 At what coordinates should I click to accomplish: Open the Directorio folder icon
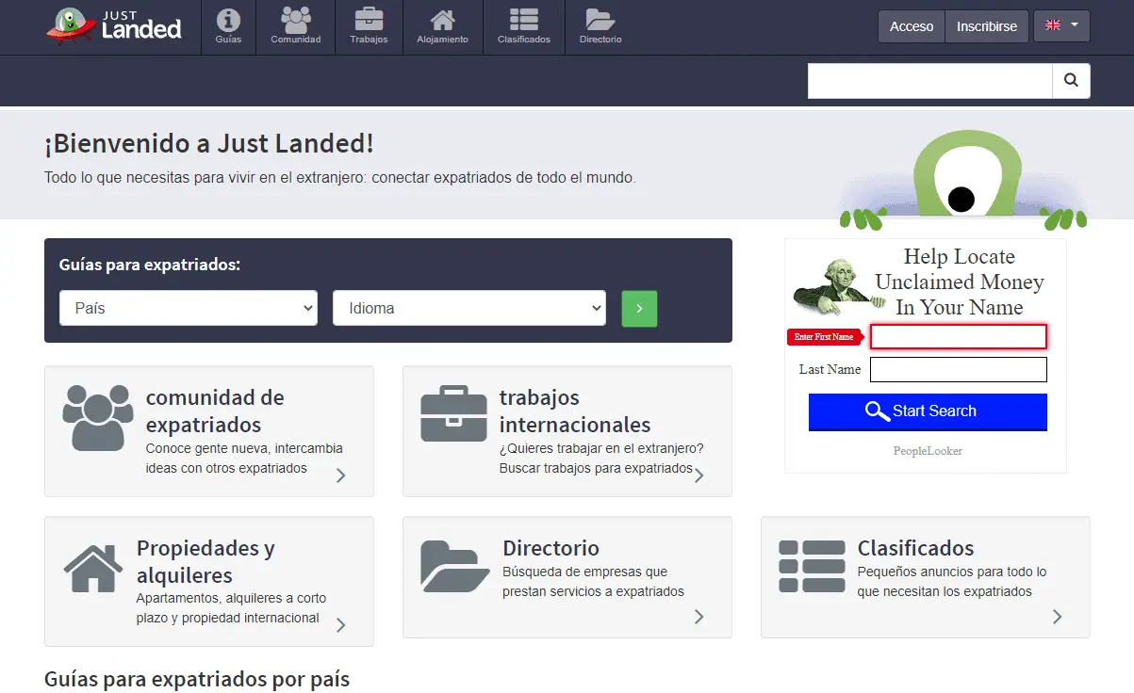[x=600, y=20]
